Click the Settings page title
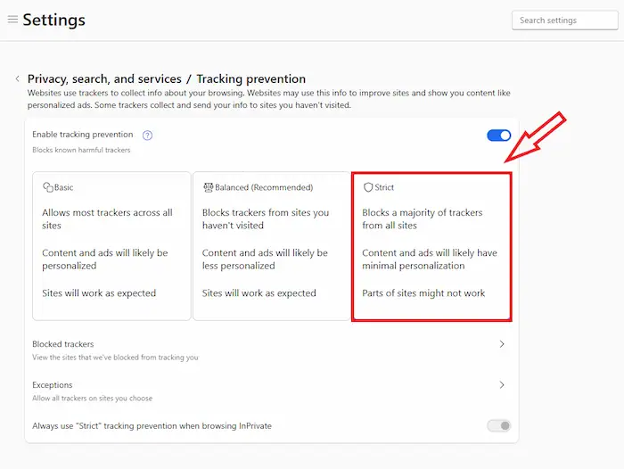624x469 pixels. [x=53, y=20]
